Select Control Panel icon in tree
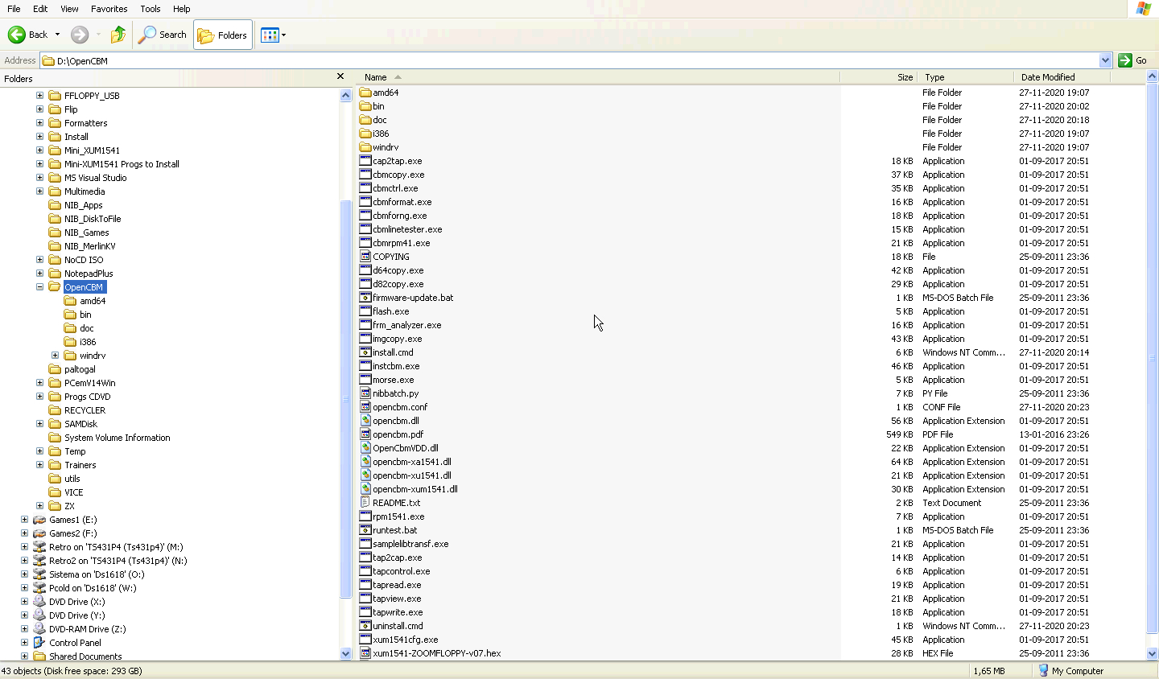1159x679 pixels. pyautogui.click(x=39, y=643)
